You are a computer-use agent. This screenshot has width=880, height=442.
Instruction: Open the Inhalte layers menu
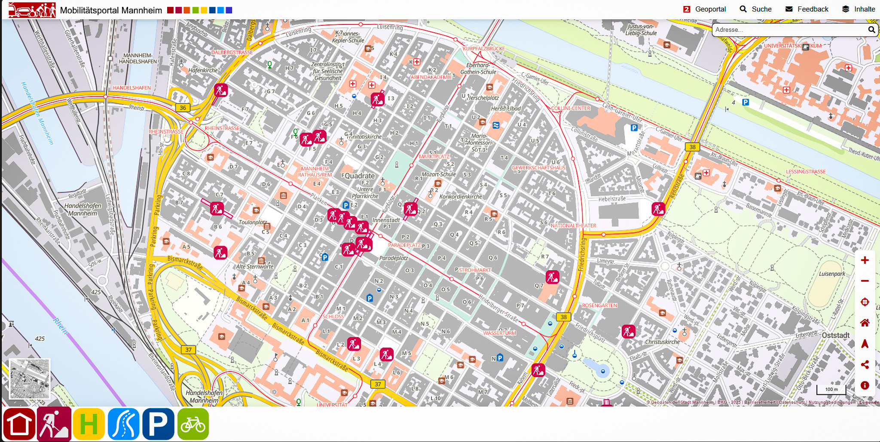pos(858,9)
